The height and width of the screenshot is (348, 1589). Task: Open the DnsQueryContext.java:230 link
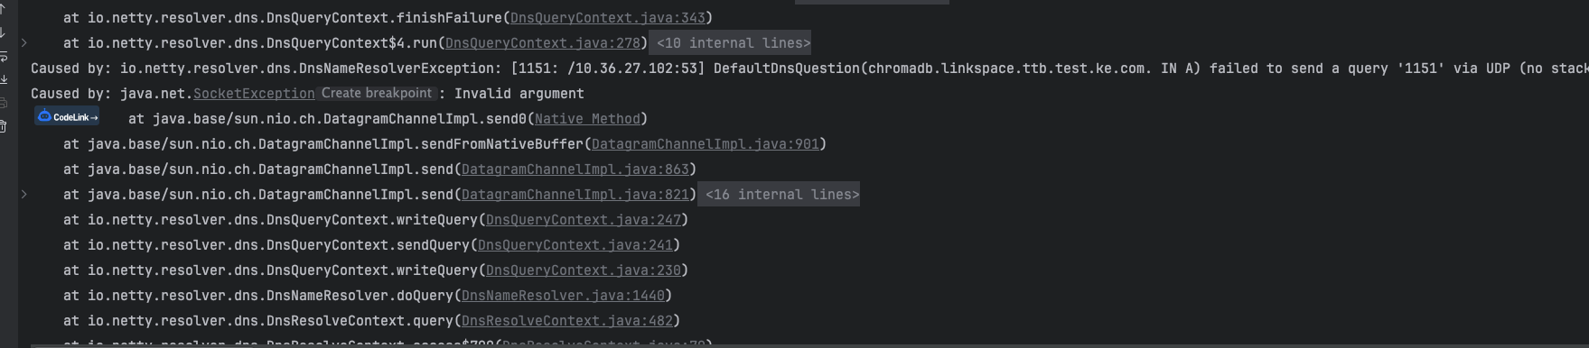583,270
